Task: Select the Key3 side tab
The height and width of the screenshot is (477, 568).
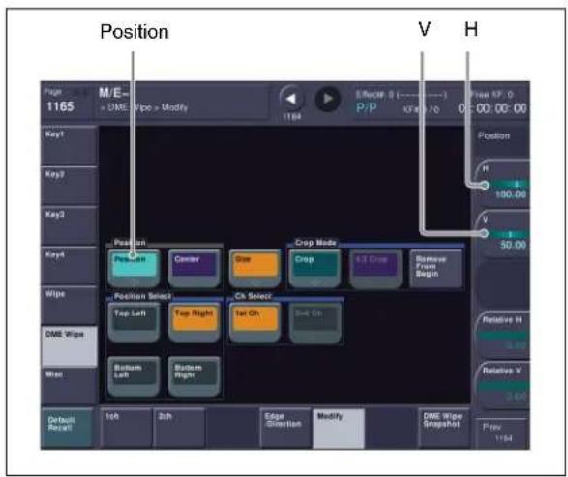Action: (69, 225)
